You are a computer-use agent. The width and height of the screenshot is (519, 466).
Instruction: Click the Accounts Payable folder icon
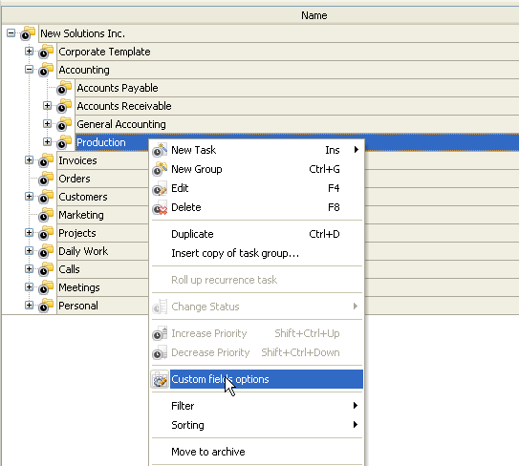pyautogui.click(x=64, y=88)
